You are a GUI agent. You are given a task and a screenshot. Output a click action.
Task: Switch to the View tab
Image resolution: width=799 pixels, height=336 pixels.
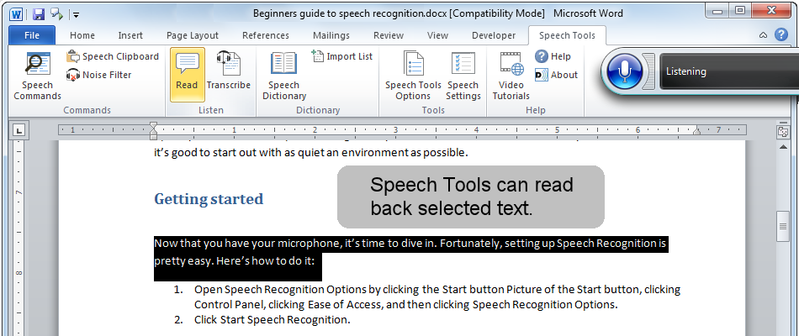click(x=437, y=35)
